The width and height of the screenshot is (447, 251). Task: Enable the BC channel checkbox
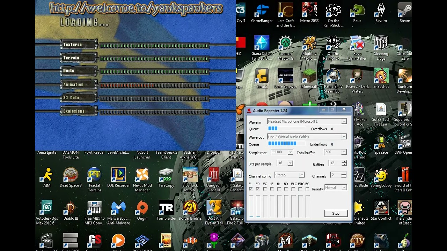pyautogui.click(x=307, y=189)
